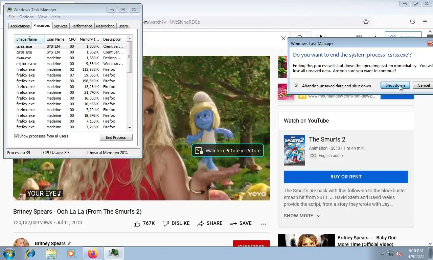Switch to the Users tab
Image resolution: width=433 pixels, height=260 pixels.
[x=123, y=26]
